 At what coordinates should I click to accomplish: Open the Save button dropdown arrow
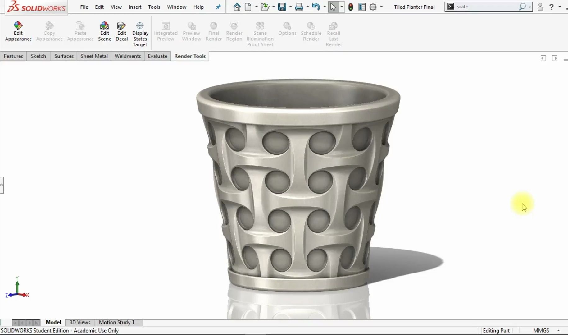click(290, 7)
